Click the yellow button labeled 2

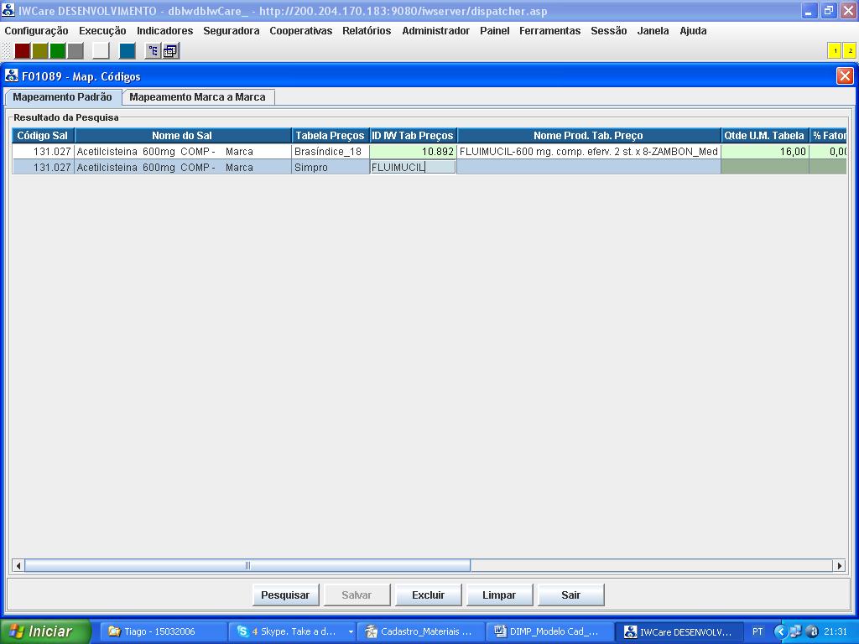850,51
